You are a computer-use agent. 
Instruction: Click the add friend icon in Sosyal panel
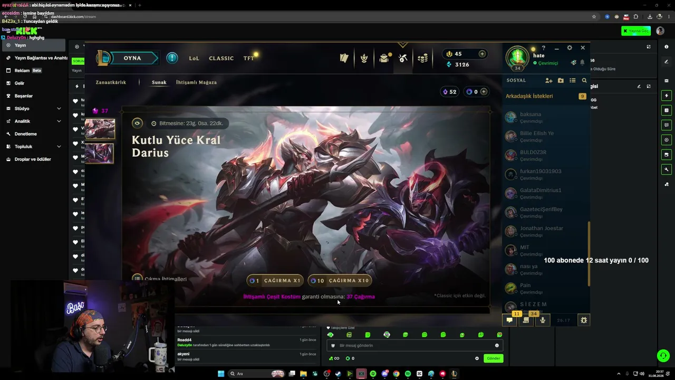click(549, 81)
